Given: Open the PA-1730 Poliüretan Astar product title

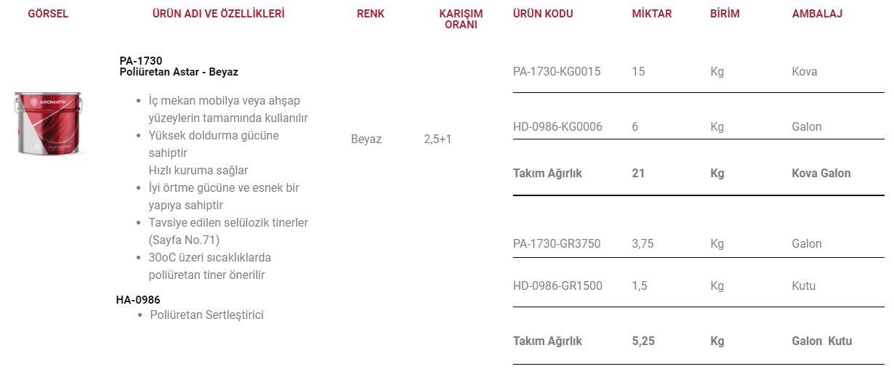Looking at the screenshot, I should coord(179,66).
